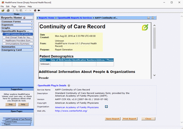Image resolution: width=183 pixels, height=129 pixels.
Task: Click the Print toolbar icon
Action: tap(8, 10)
